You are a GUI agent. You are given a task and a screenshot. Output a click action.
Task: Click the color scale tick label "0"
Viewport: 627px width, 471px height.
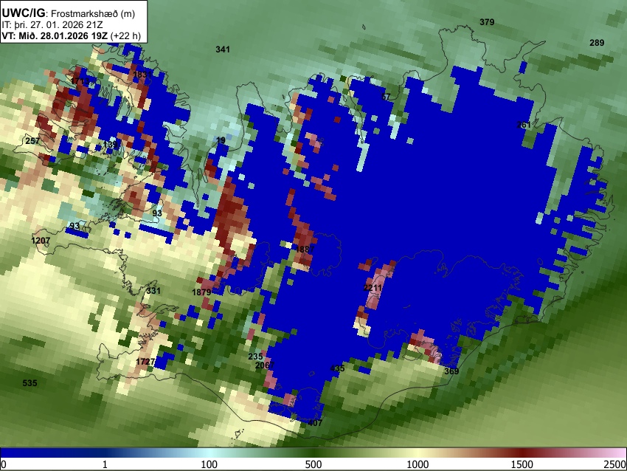pyautogui.click(x=4, y=464)
